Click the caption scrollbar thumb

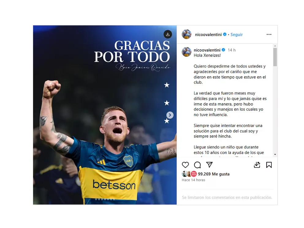pyautogui.click(x=275, y=57)
